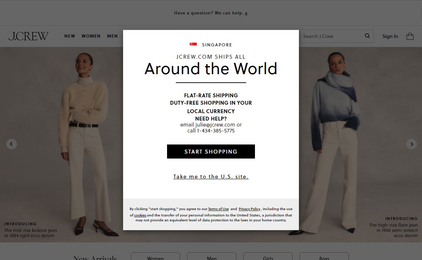Click the Have a question help banner
This screenshot has width=422, height=260.
click(x=211, y=13)
